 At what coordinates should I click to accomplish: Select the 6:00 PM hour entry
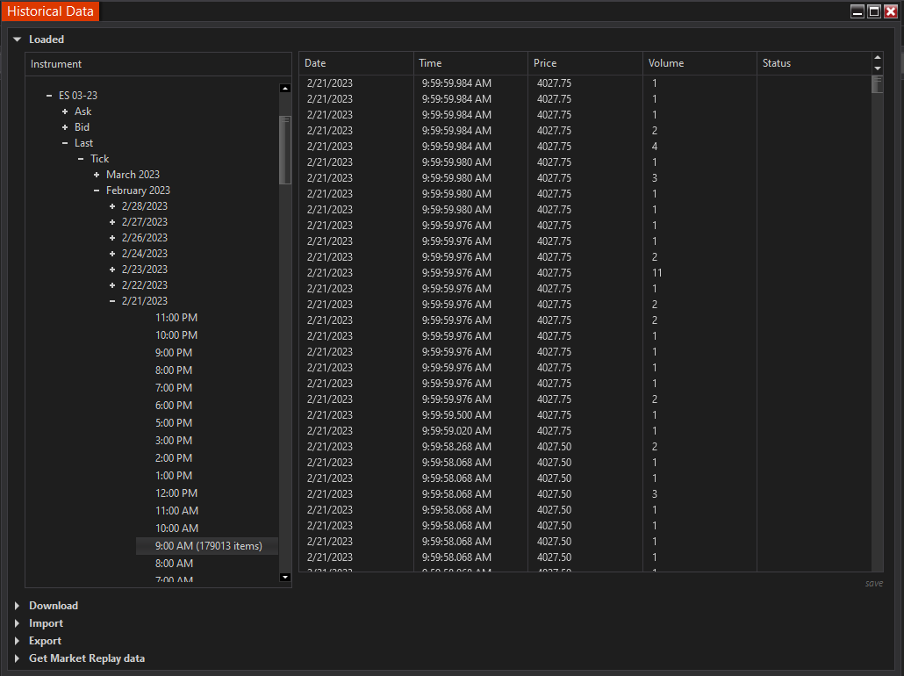(174, 406)
